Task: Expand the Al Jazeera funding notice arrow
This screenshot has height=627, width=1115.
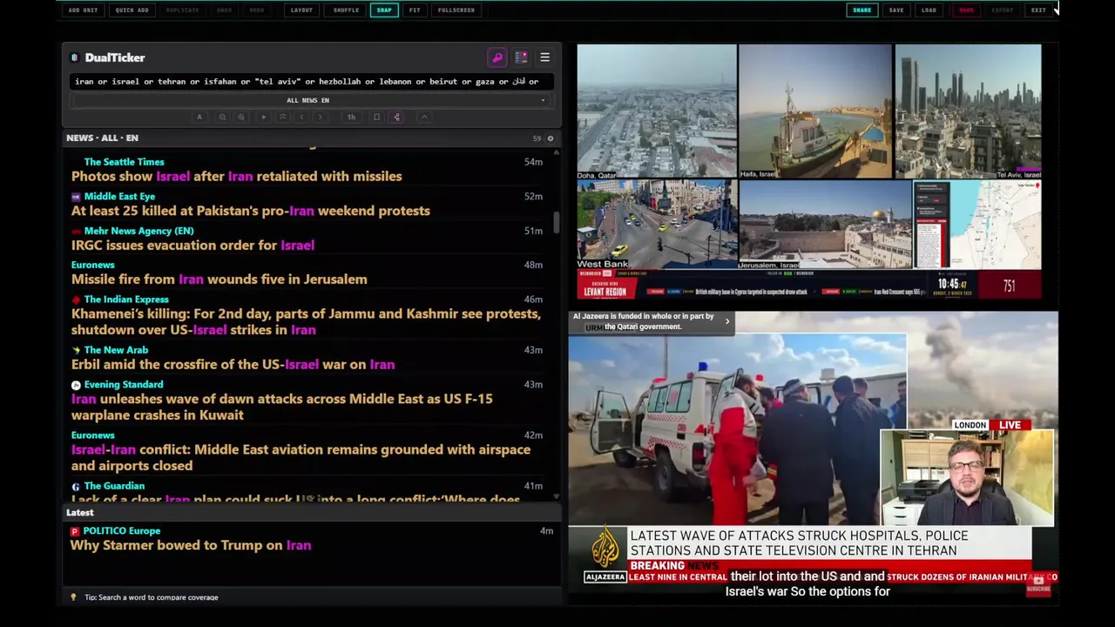Action: 727,321
